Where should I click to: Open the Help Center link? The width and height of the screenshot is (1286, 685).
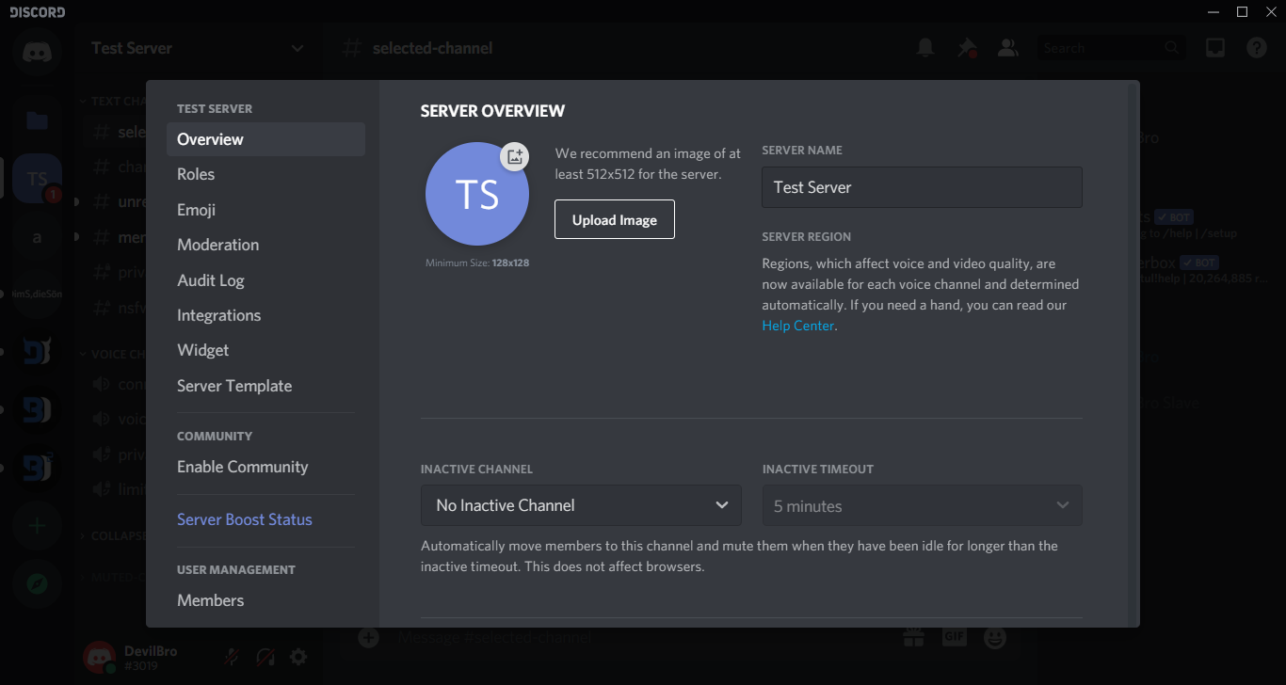pos(798,326)
